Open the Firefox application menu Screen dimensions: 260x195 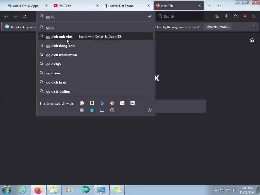point(254,16)
